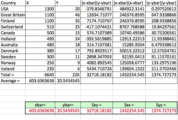Click cell containing -379.8346791
178x120 pixels.
click(96, 9)
